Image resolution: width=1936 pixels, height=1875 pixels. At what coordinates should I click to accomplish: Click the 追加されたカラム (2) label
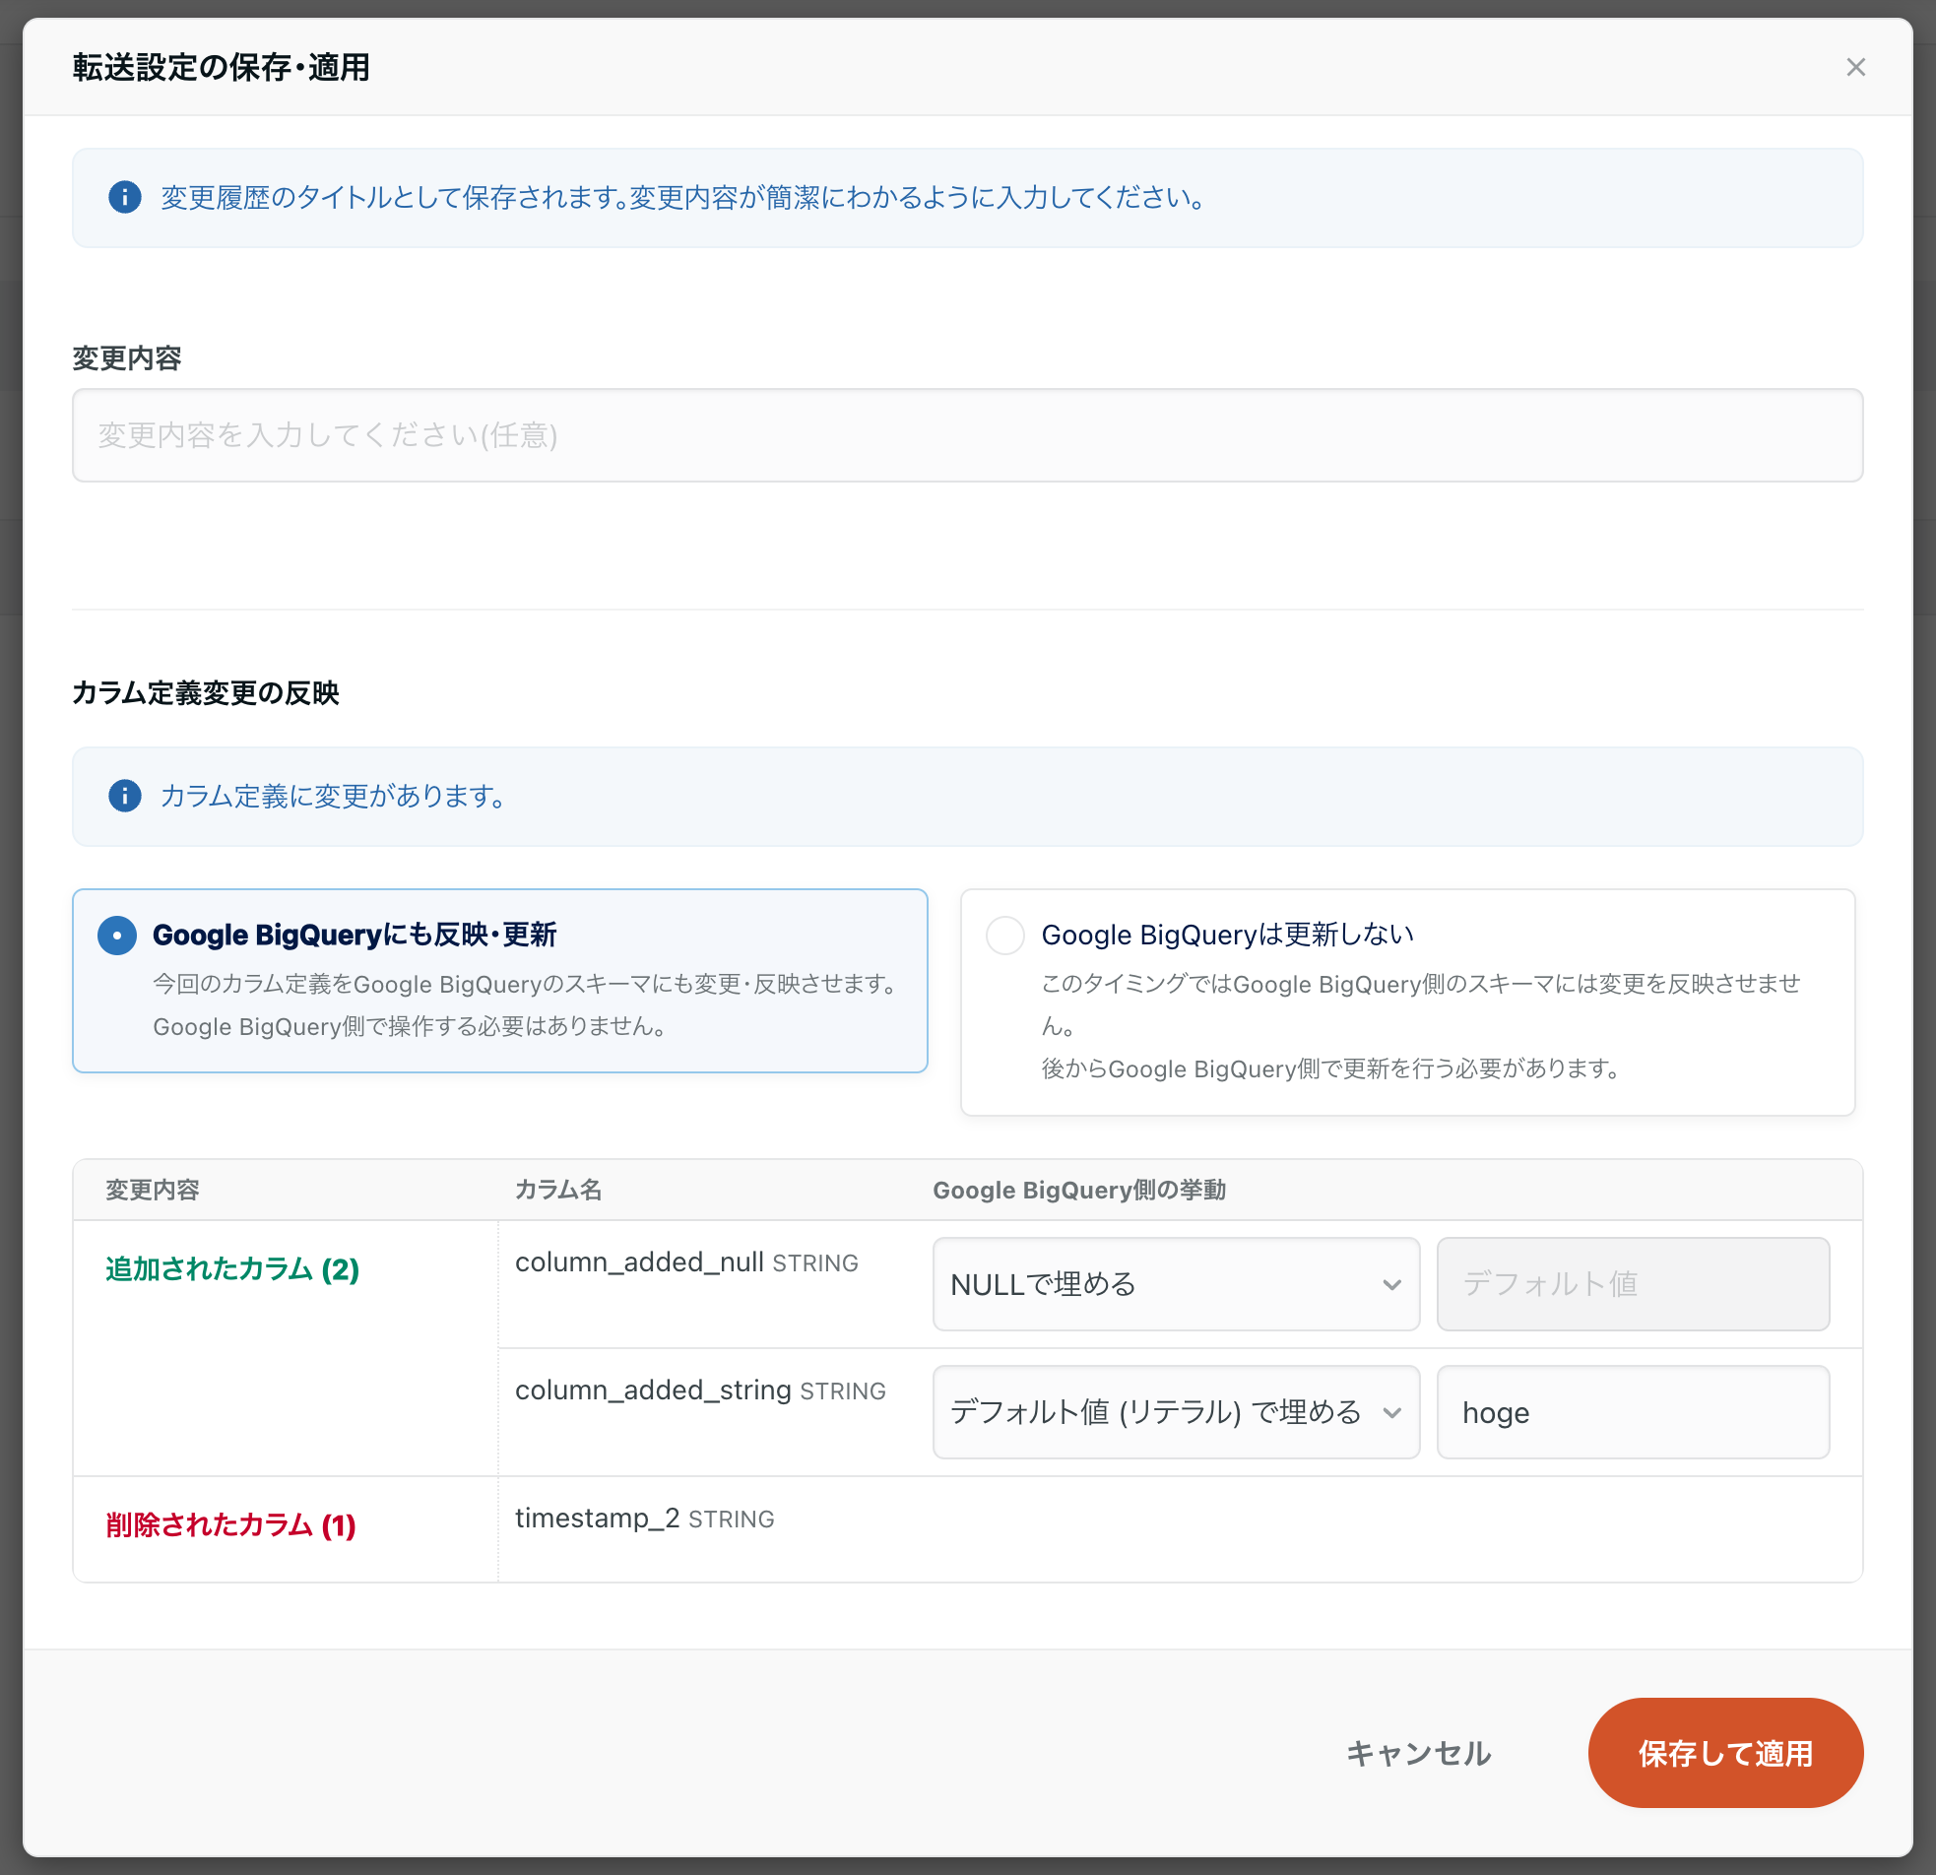point(232,1268)
